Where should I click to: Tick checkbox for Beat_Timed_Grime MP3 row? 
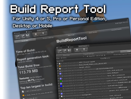coord(58,66)
